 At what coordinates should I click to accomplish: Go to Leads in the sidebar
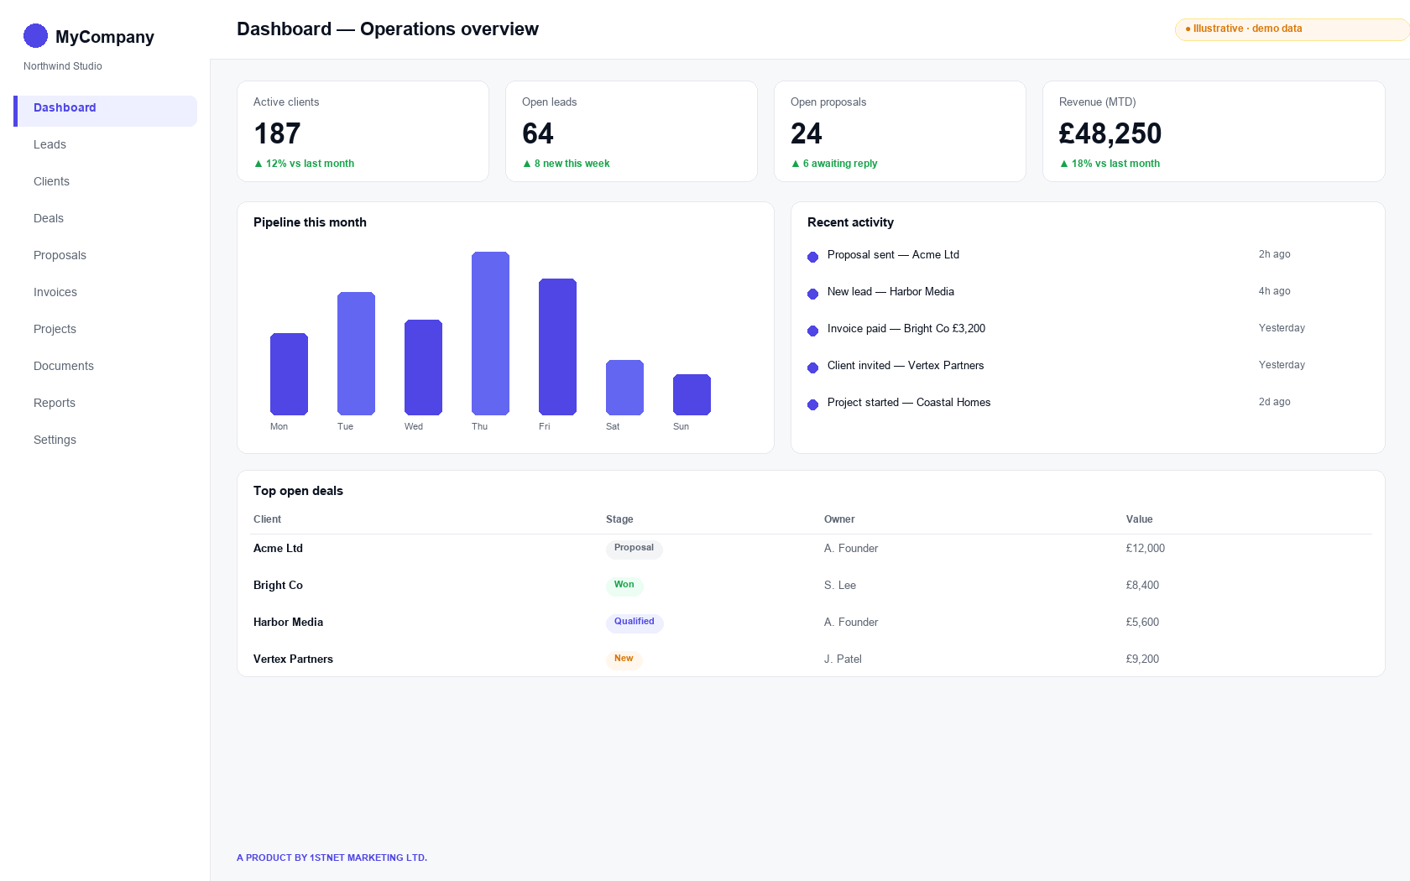106,144
